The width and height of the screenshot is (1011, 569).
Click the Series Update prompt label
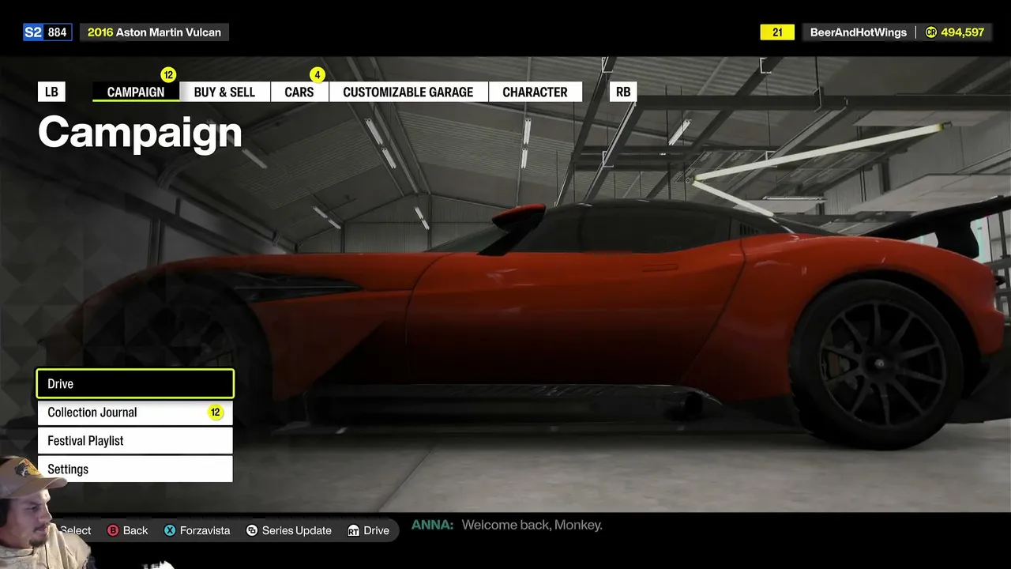coord(297,530)
